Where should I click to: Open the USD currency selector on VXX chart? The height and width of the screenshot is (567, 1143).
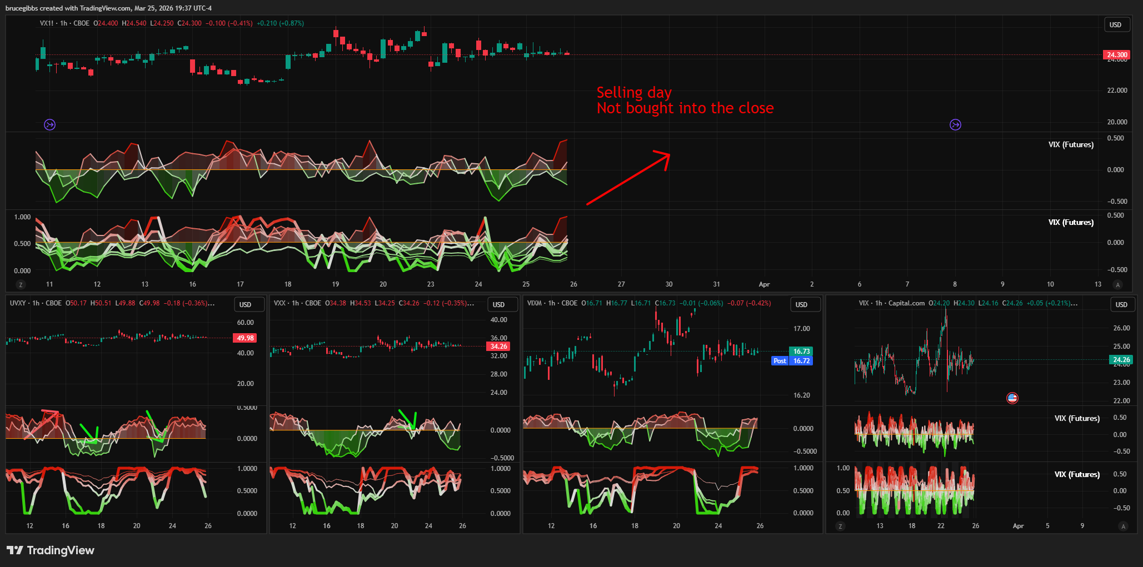tap(498, 304)
